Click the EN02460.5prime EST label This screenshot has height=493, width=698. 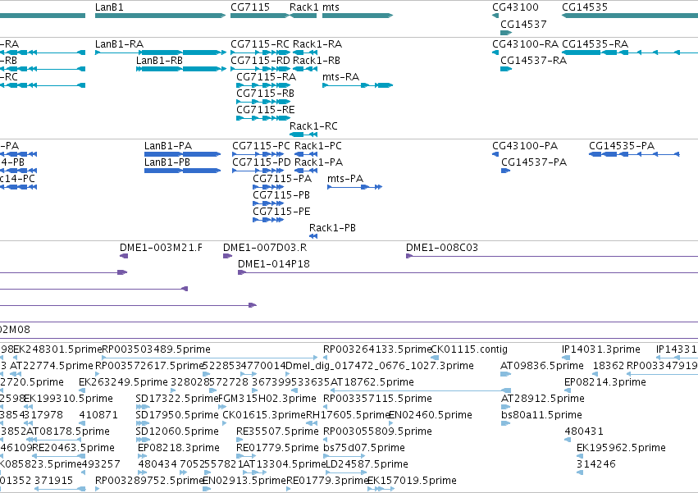431,416
